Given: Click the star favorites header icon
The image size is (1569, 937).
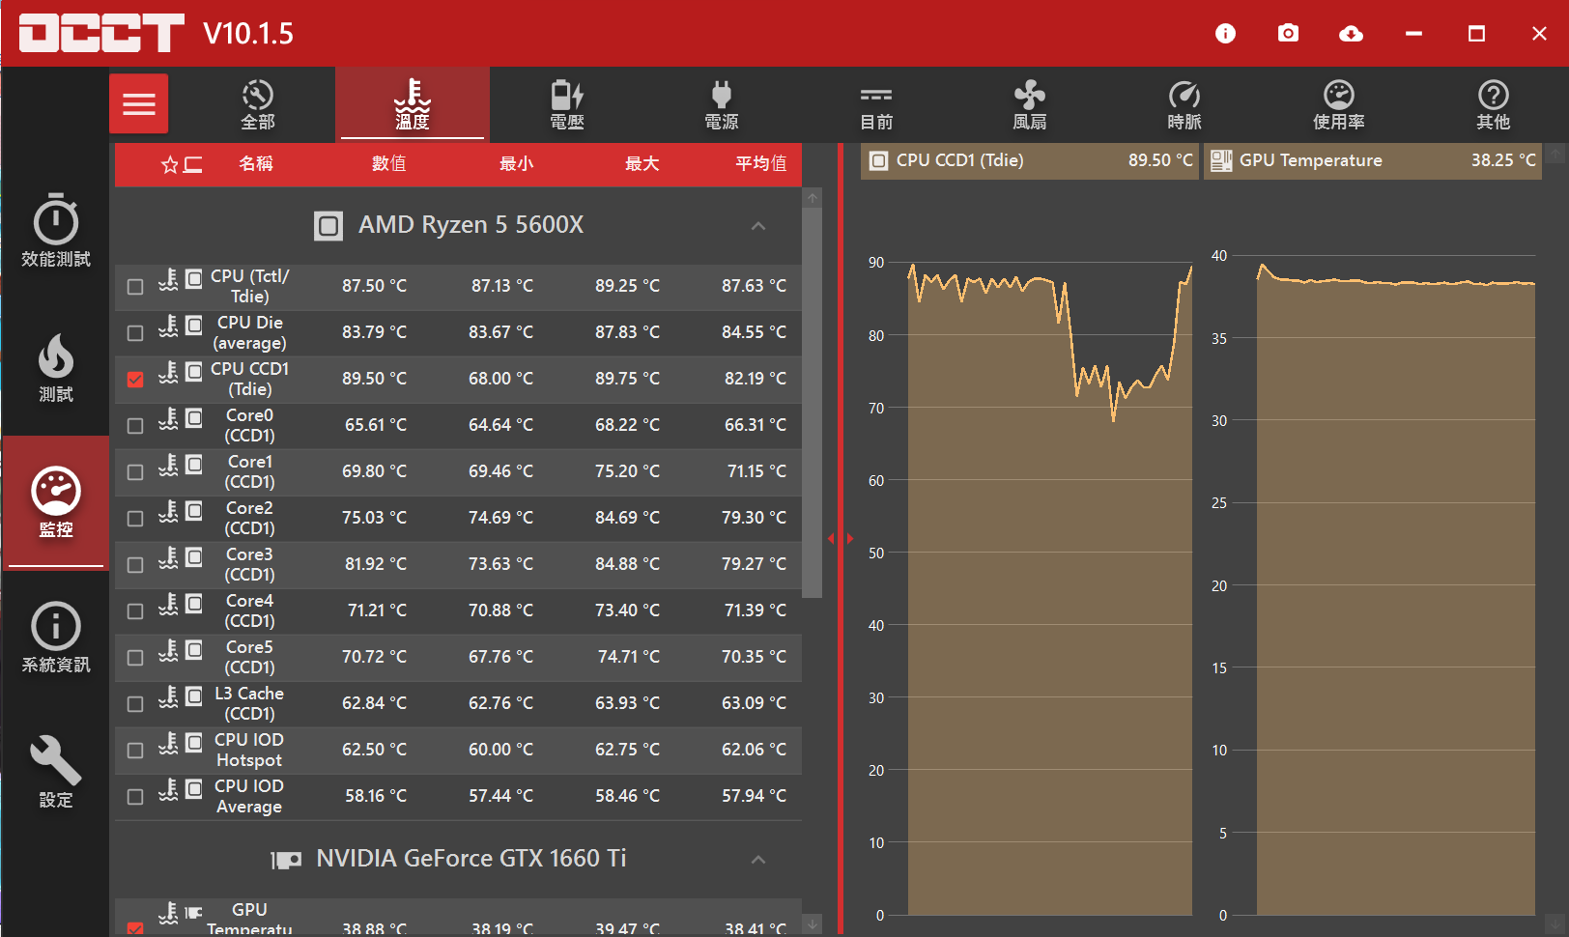Looking at the screenshot, I should [169, 165].
